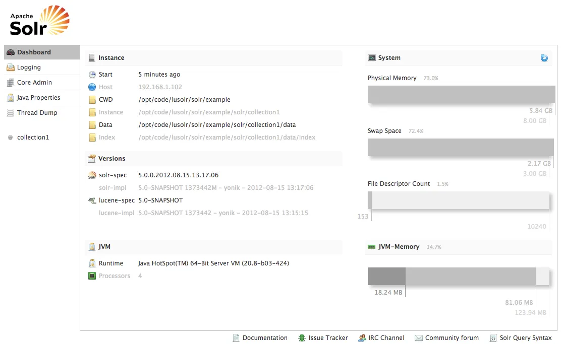Open the Community forum link
This screenshot has width=561, height=344.
[x=447, y=338]
